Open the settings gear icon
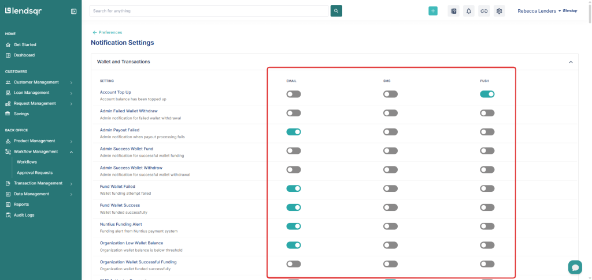 tap(499, 11)
